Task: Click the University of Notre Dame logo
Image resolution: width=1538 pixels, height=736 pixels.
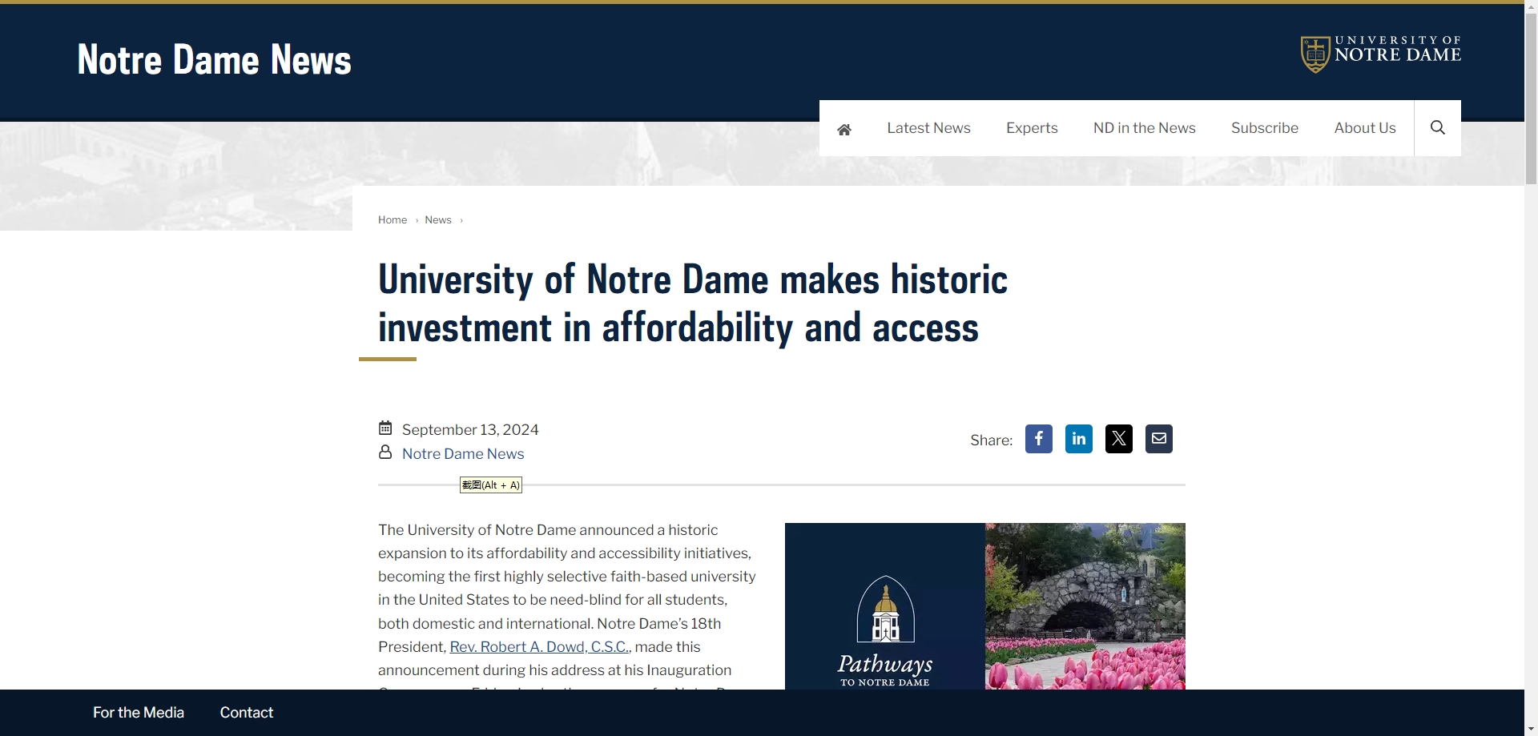Action: [1381, 54]
